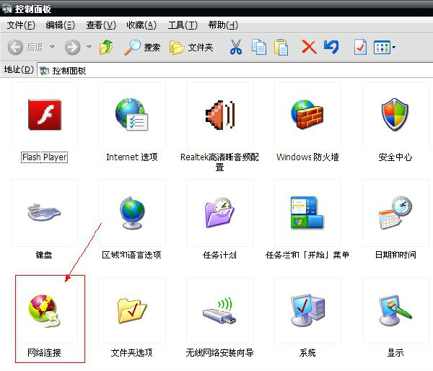
Task: Select the 显示 label text
Action: (x=395, y=353)
